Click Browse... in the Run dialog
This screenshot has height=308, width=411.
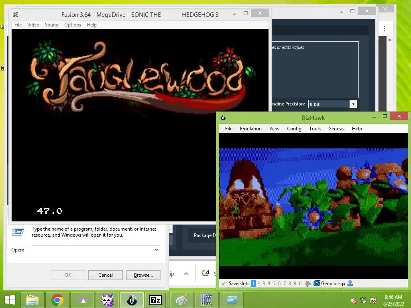coord(143,275)
